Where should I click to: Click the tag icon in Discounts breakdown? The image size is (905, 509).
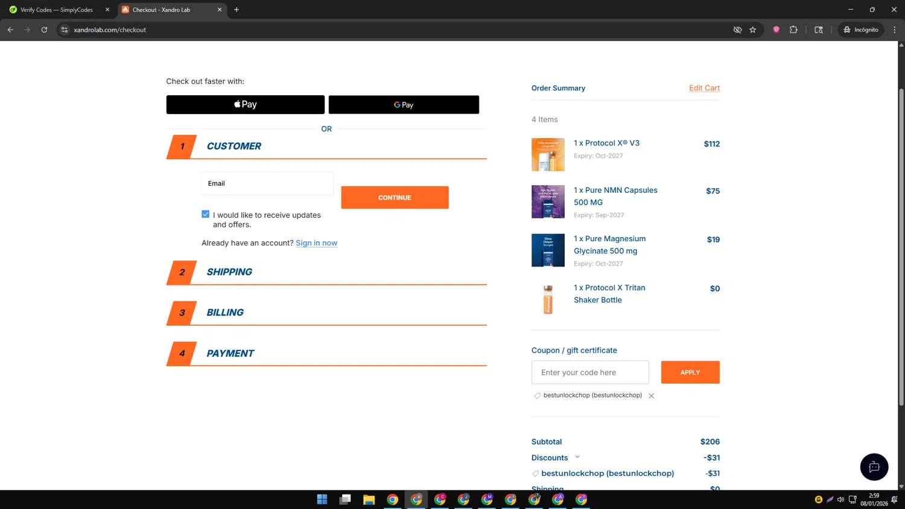[535, 473]
